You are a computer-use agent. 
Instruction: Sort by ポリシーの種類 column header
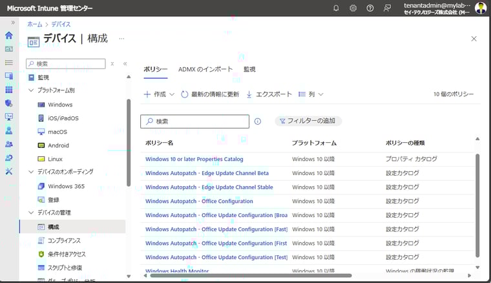405,143
